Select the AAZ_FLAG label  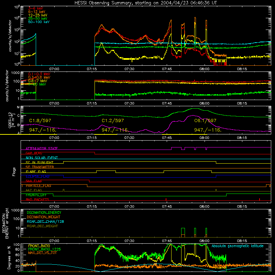[34, 190]
